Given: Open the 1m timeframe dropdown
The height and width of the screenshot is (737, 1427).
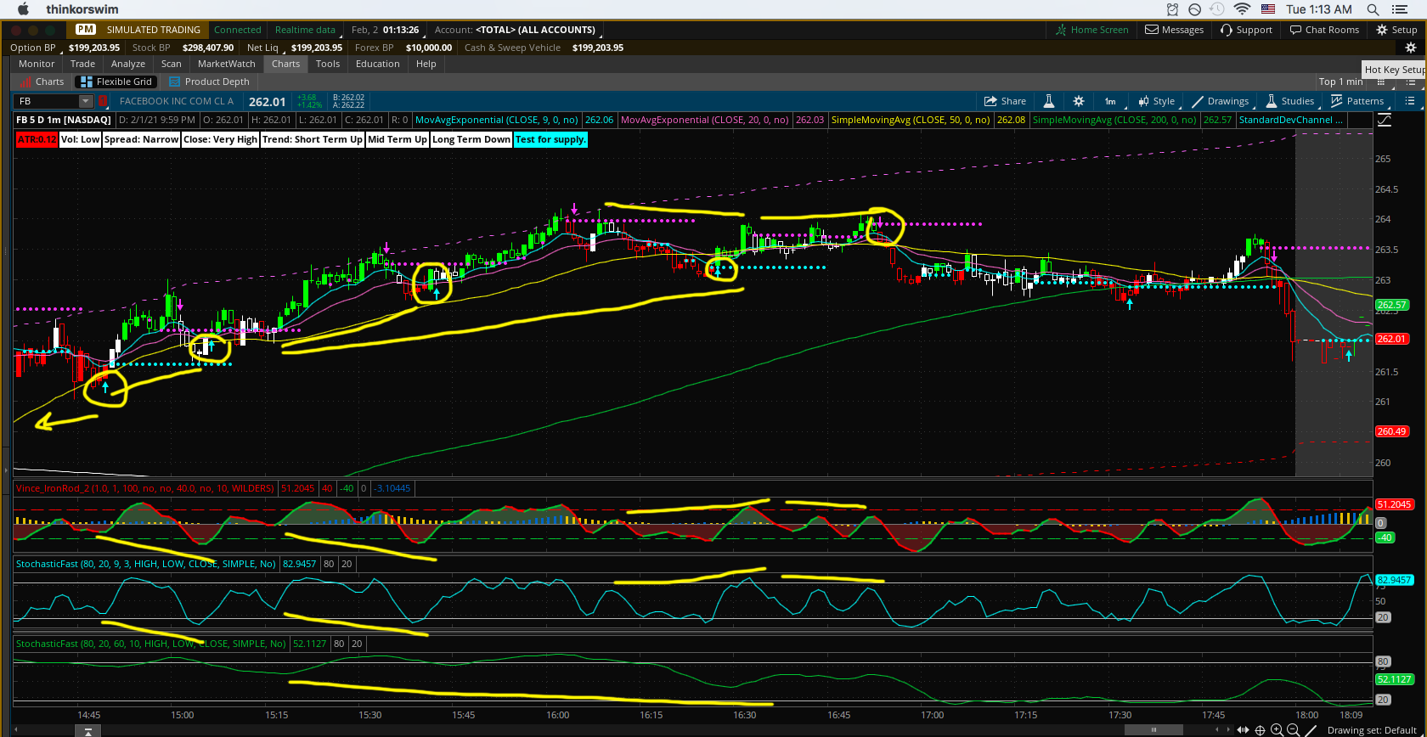Looking at the screenshot, I should click(1109, 101).
